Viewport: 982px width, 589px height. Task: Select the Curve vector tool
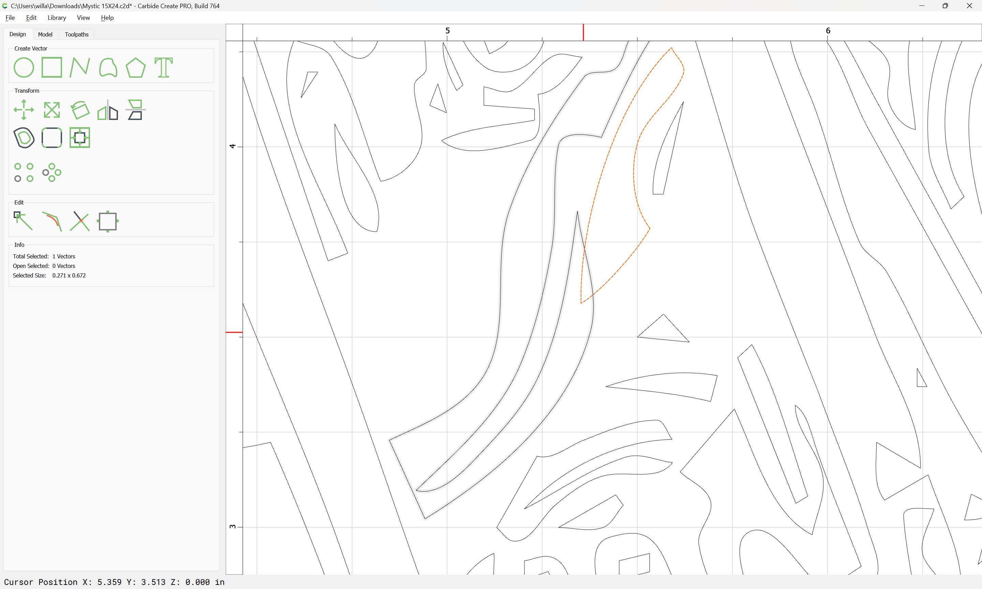pyautogui.click(x=107, y=67)
